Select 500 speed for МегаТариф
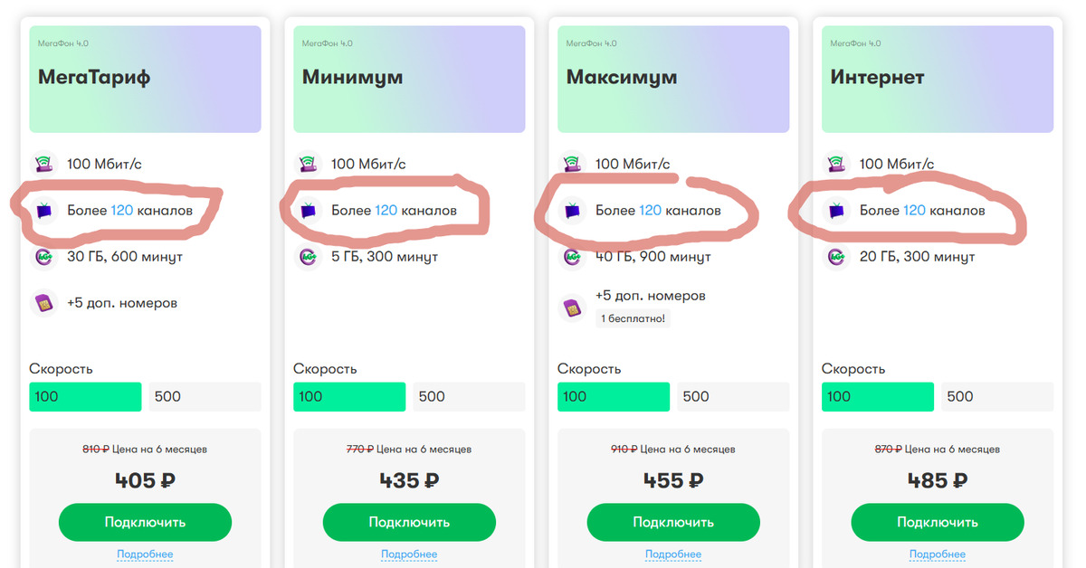1086x568 pixels. coord(205,397)
